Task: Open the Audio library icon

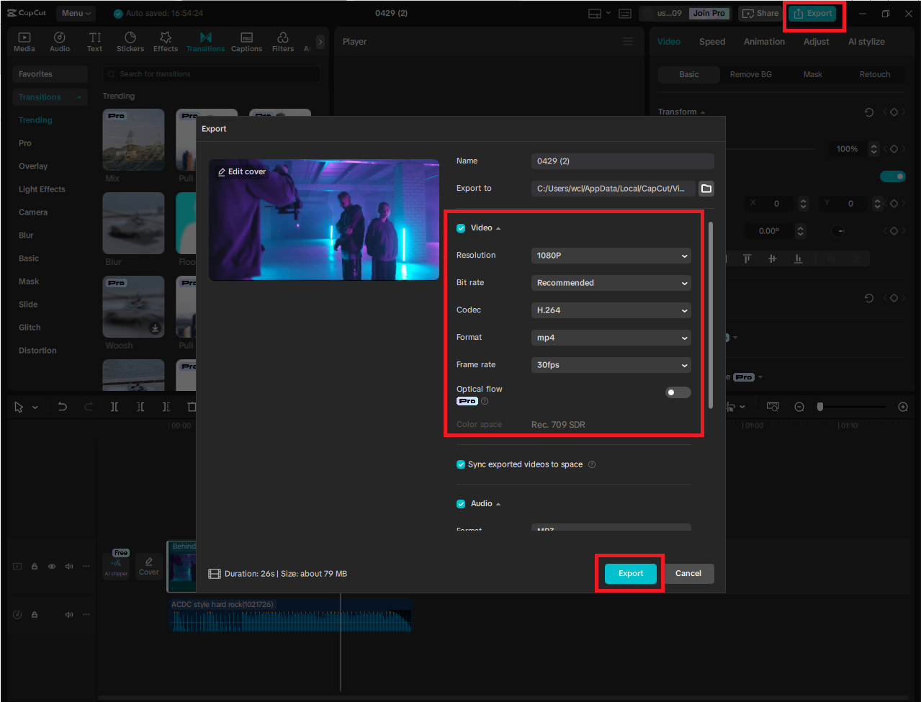Action: click(60, 42)
